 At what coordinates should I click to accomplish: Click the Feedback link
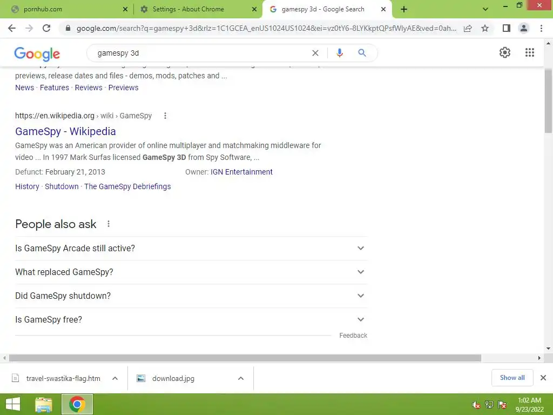point(353,335)
